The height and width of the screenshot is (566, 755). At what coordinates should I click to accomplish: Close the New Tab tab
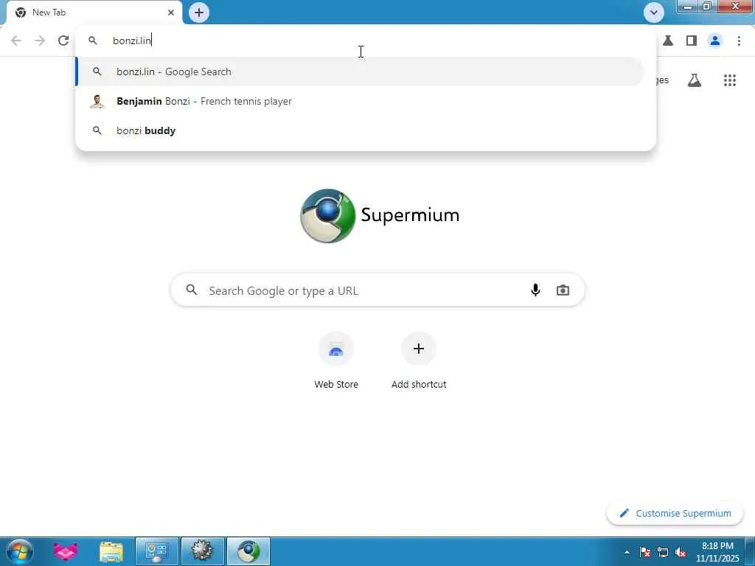pyautogui.click(x=171, y=13)
